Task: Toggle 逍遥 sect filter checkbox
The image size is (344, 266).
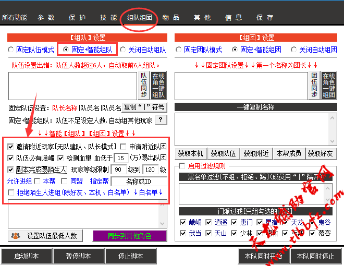Action: pyautogui.click(x=208, y=222)
